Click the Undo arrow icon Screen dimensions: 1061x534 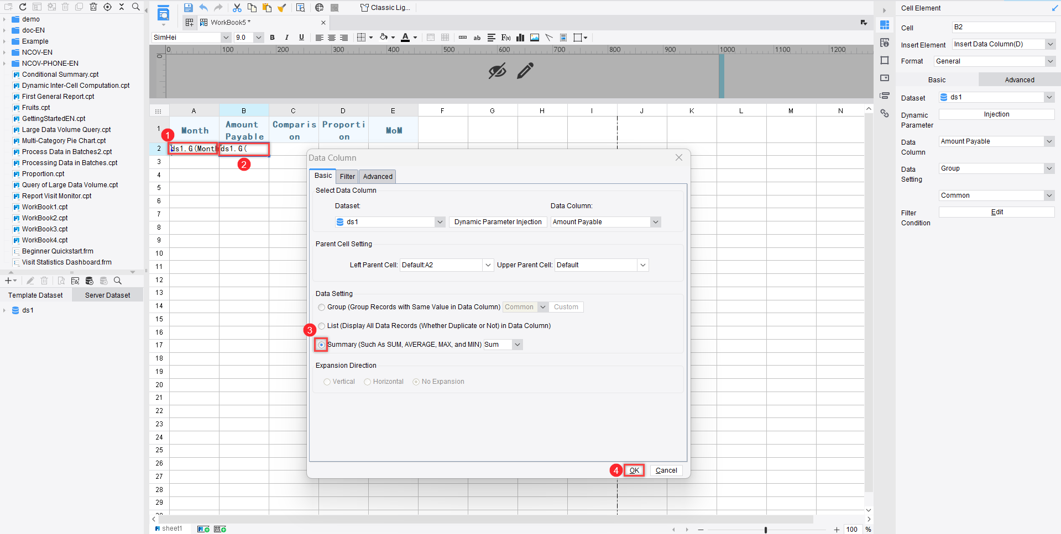click(x=203, y=8)
